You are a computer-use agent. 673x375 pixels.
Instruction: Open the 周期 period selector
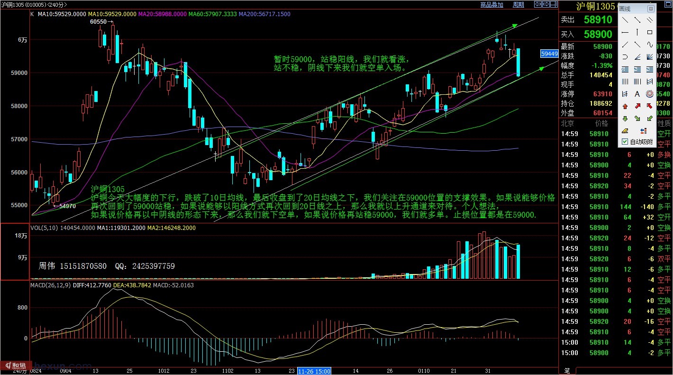[x=518, y=5]
